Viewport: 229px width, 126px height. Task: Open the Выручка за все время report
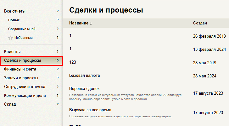tap(90, 110)
